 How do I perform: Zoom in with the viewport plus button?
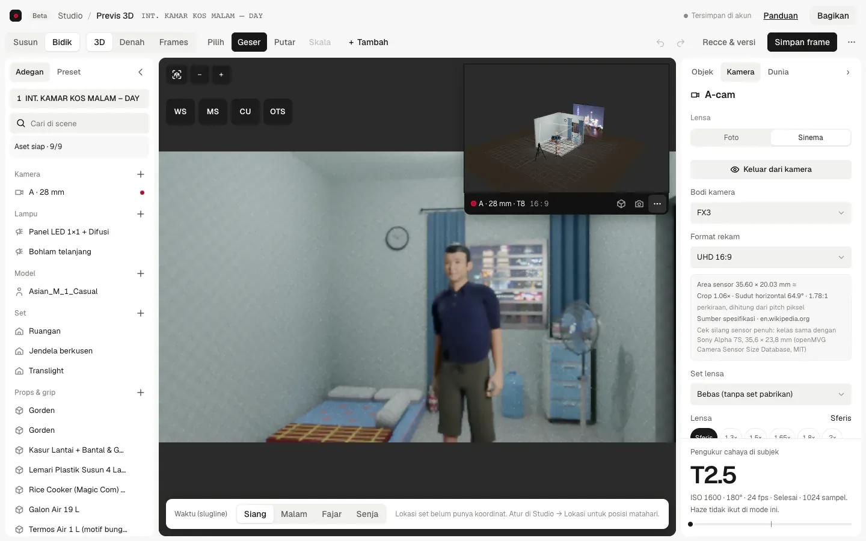pyautogui.click(x=221, y=75)
